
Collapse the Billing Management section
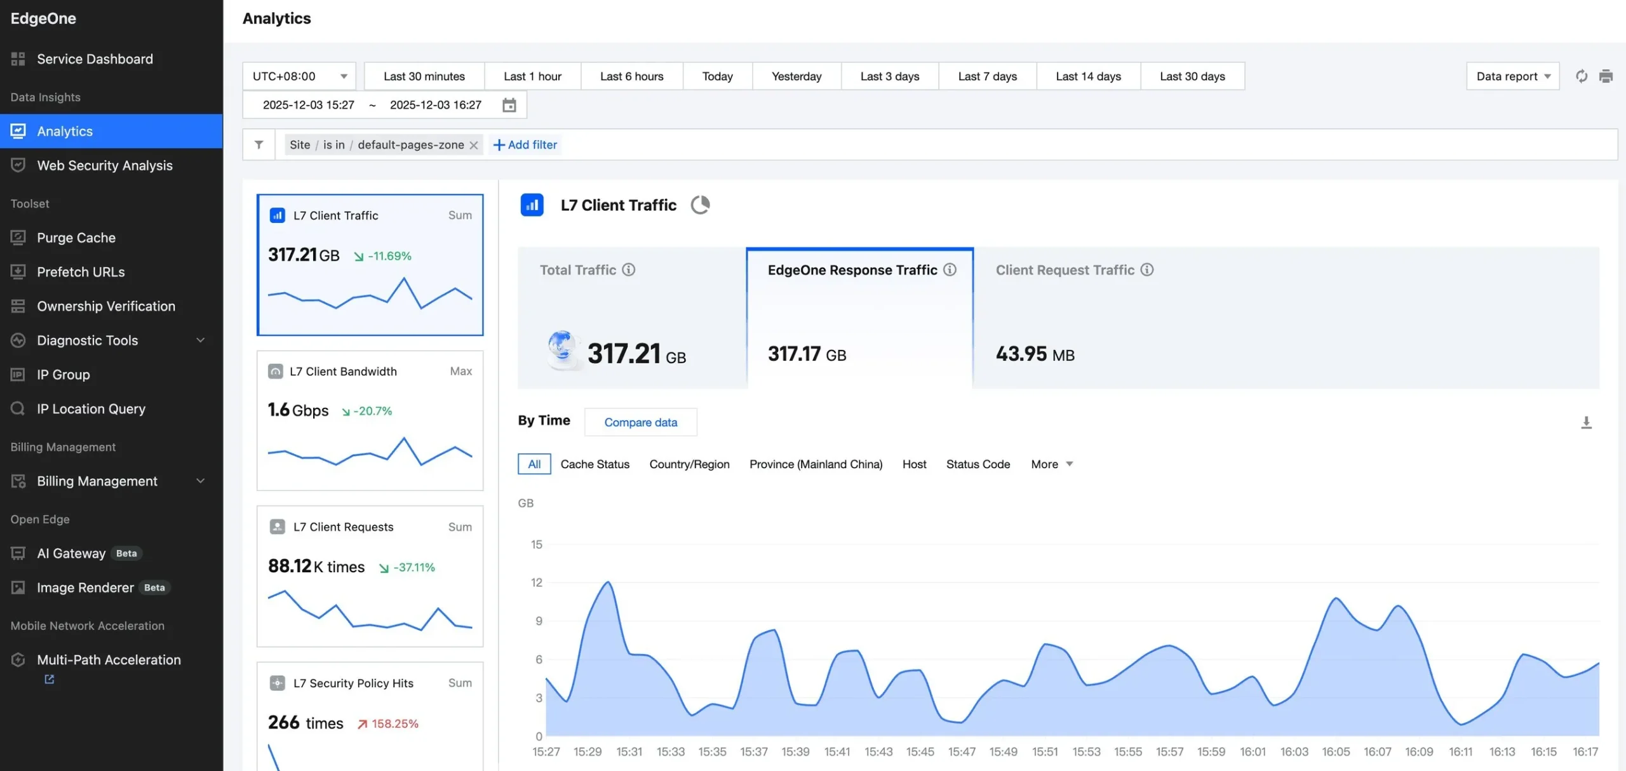pos(199,481)
